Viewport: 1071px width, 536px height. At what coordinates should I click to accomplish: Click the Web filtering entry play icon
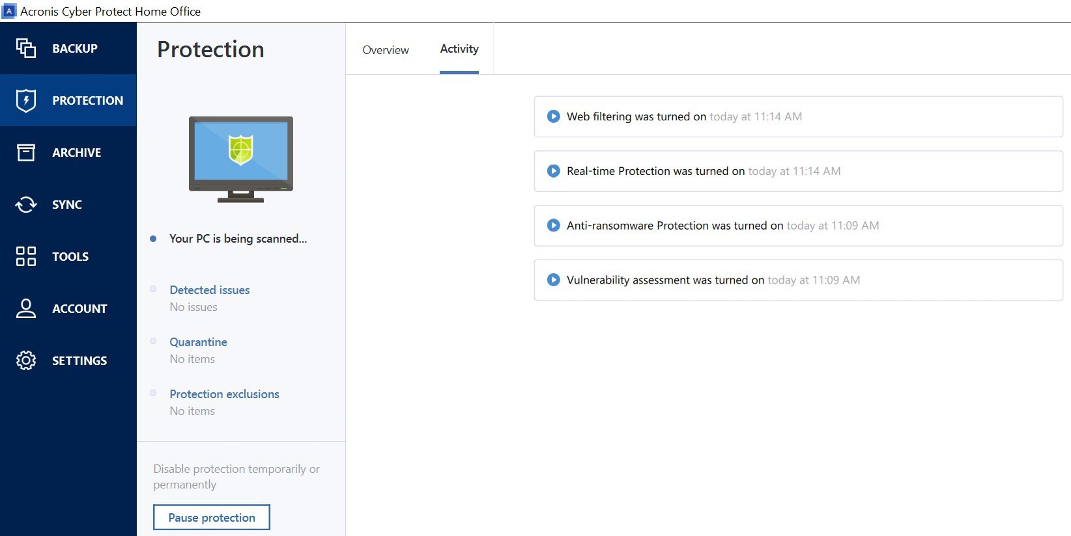pyautogui.click(x=553, y=116)
